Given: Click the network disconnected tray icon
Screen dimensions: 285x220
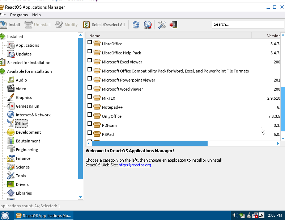Looking at the screenshot, I should (255, 216).
